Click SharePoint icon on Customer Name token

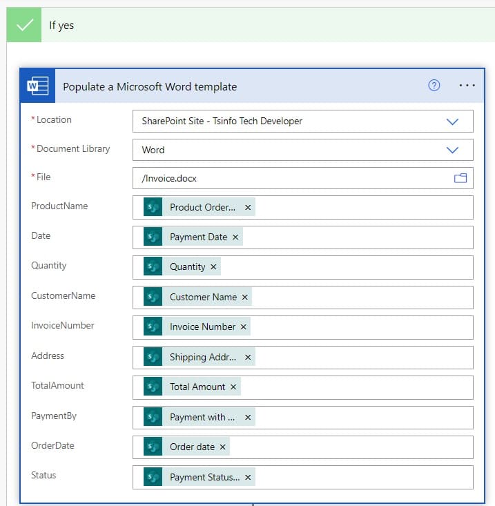pyautogui.click(x=153, y=297)
